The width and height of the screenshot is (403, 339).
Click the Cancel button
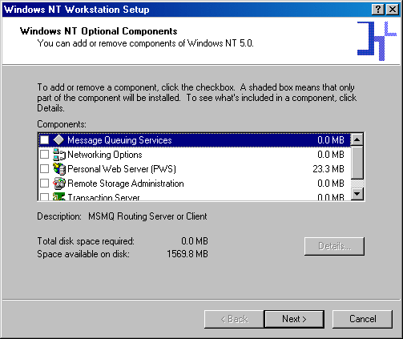coord(362,319)
